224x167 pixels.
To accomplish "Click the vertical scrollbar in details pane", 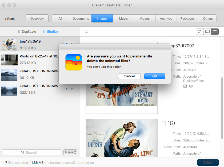I will tap(222, 108).
